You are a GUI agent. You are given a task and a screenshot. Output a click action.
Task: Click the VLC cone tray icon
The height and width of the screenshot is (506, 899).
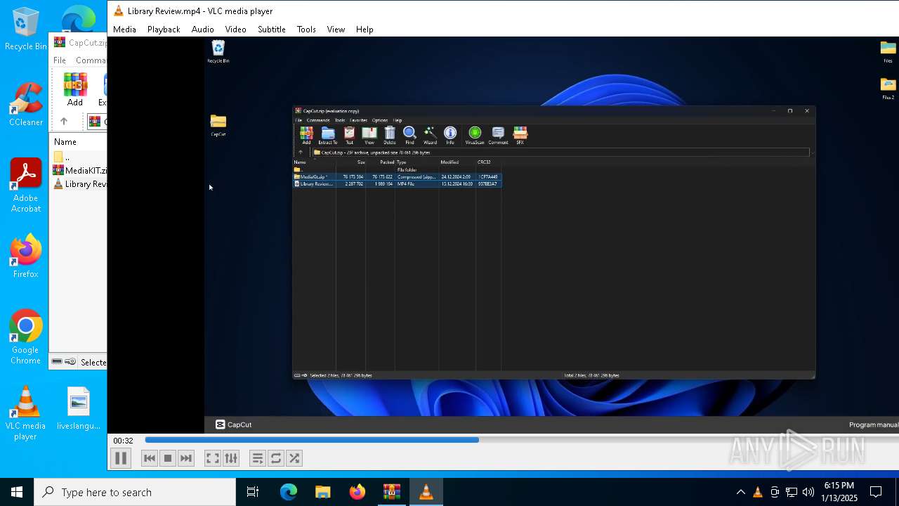click(x=758, y=492)
